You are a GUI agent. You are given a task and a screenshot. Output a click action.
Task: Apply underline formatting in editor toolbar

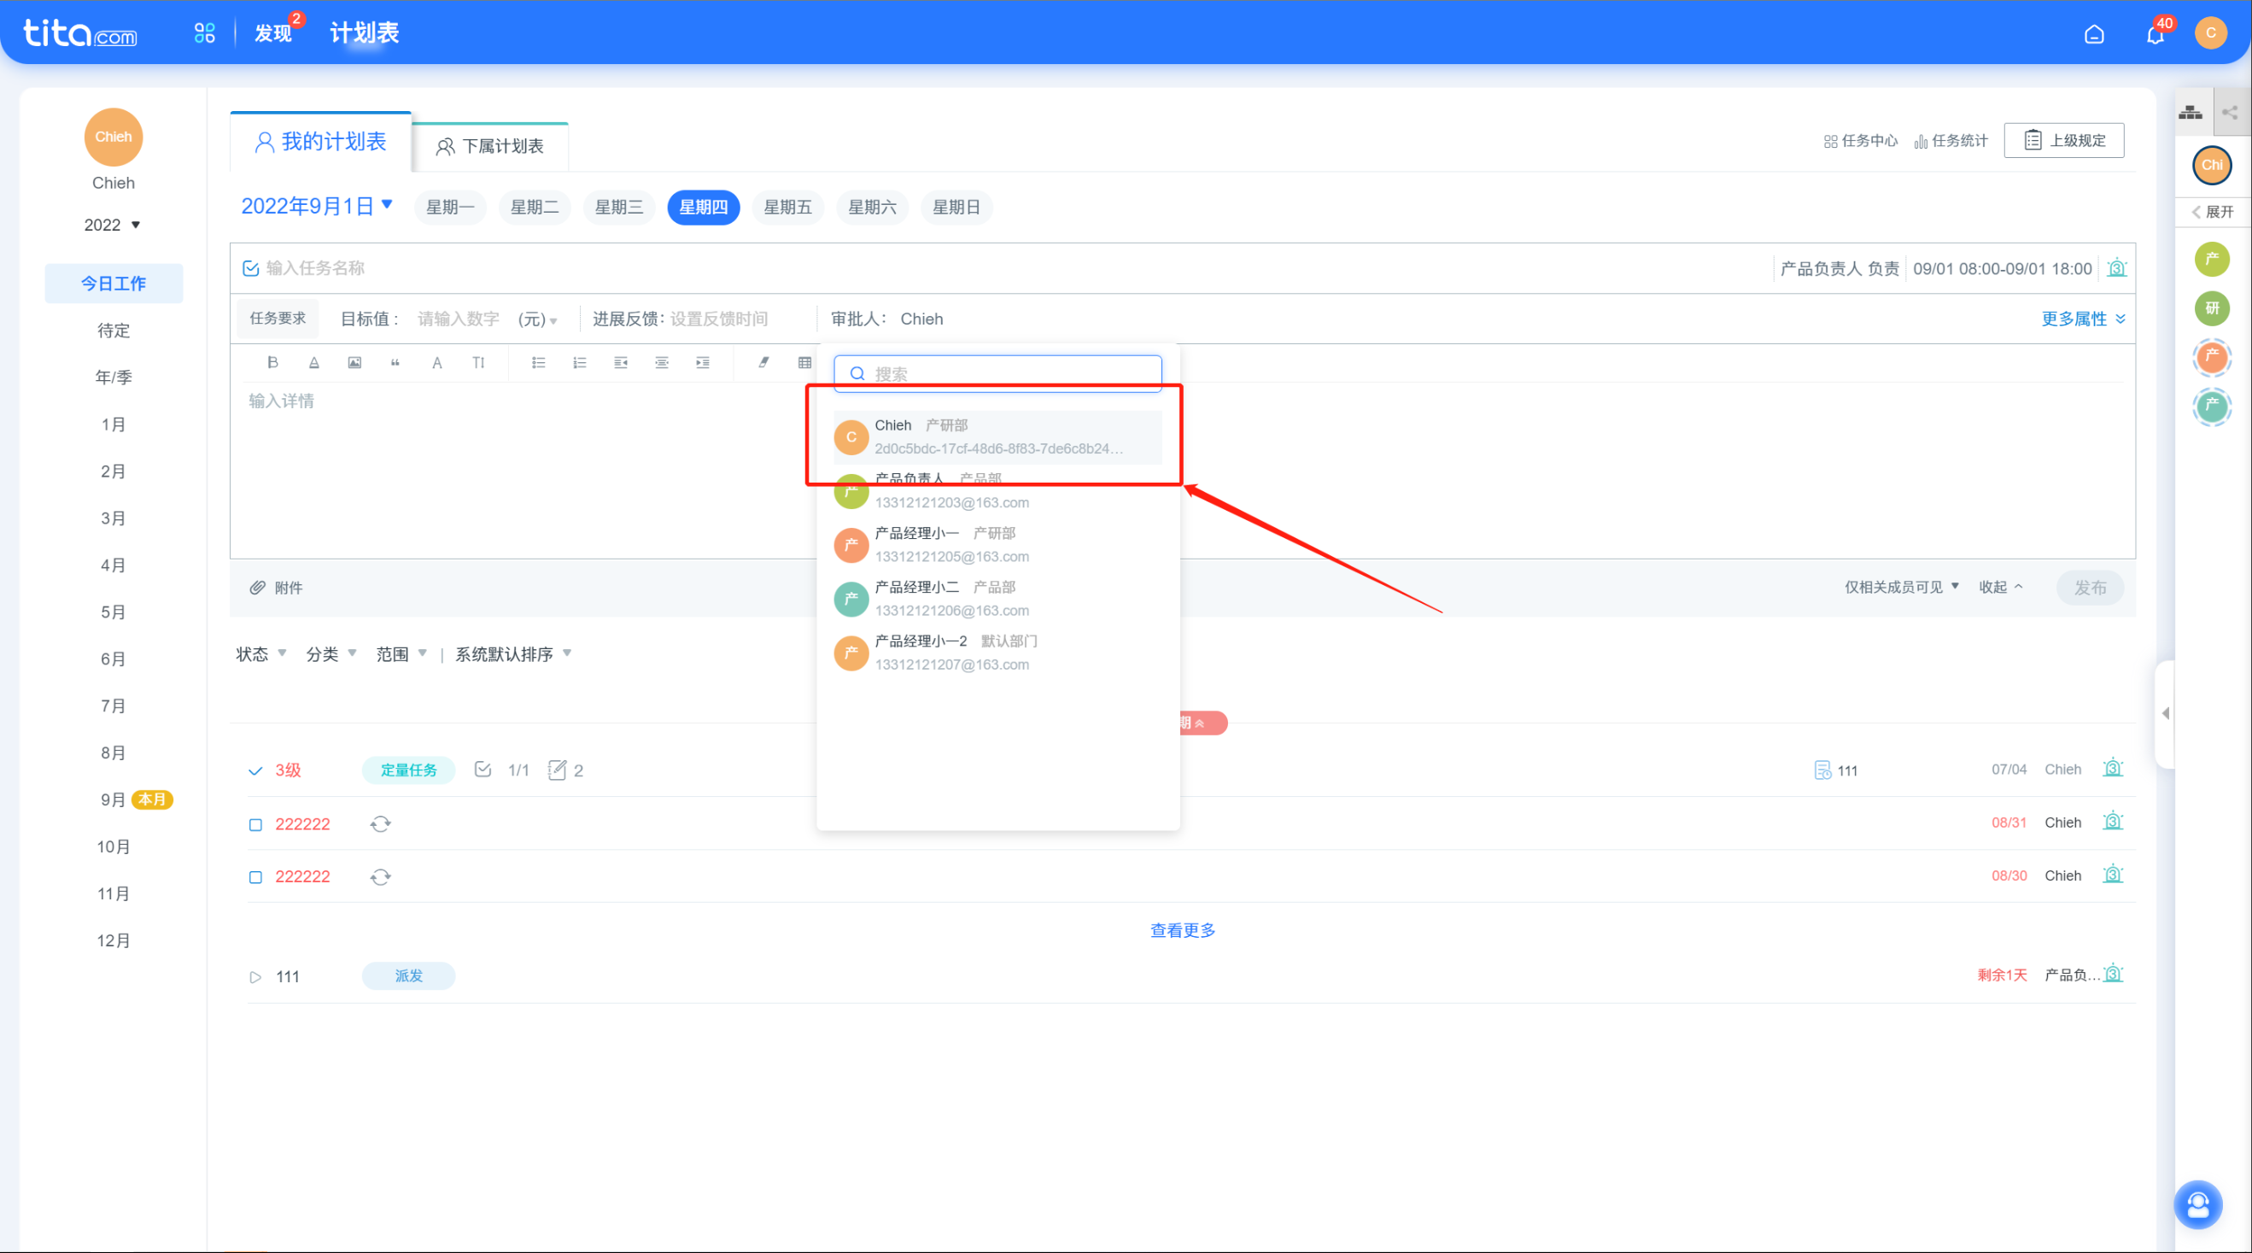tap(314, 362)
